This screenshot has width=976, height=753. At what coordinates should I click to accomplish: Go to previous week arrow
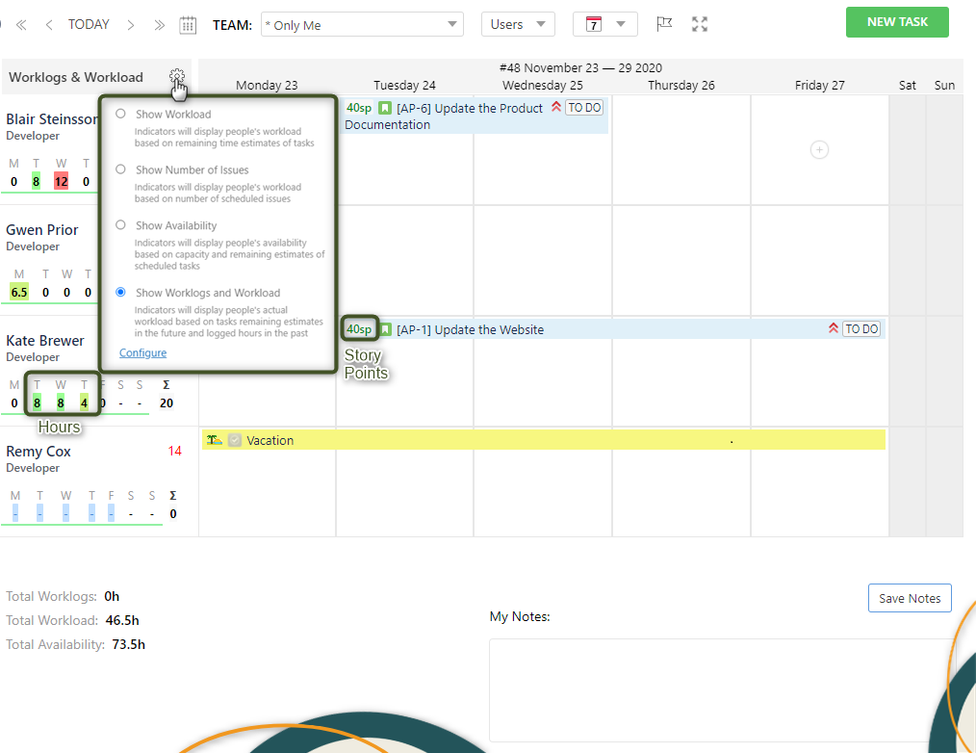[48, 25]
